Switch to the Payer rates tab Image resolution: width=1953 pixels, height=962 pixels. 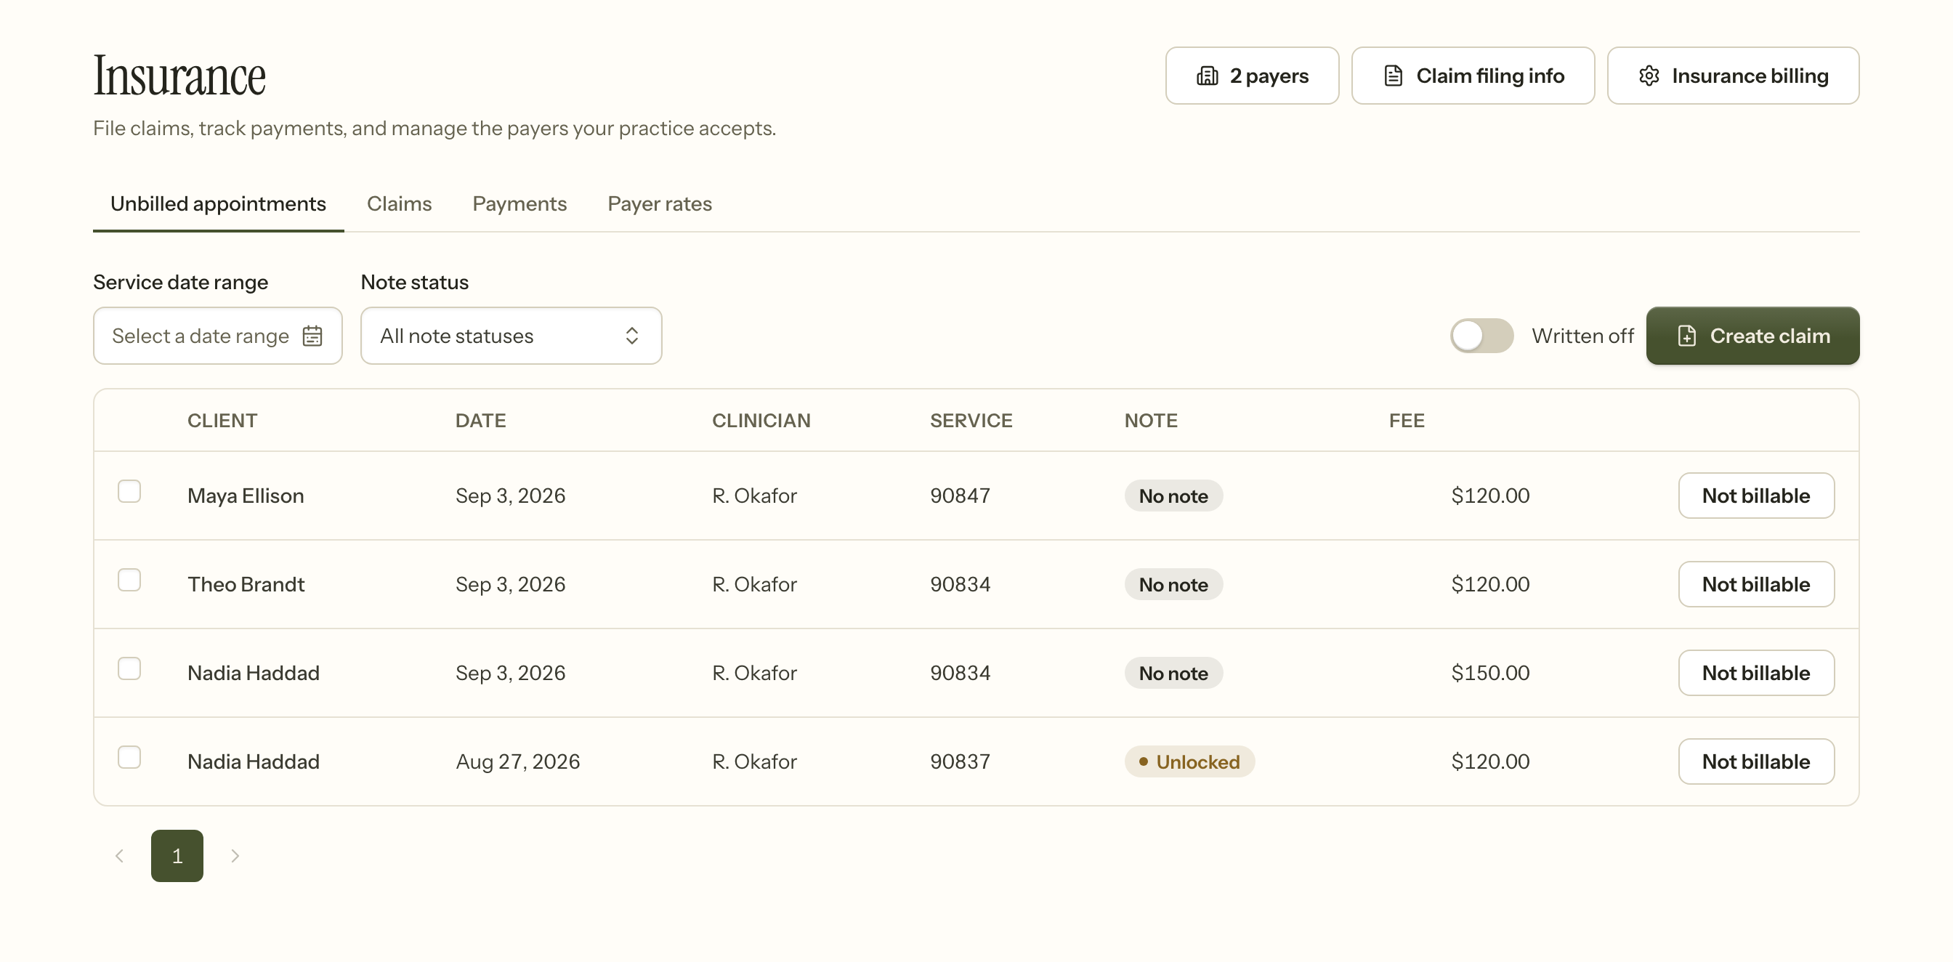pyautogui.click(x=660, y=204)
